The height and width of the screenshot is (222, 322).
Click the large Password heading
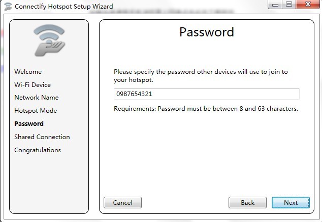[x=207, y=32]
